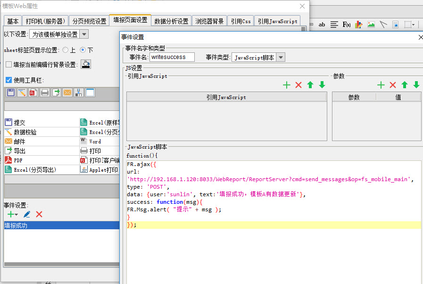The height and width of the screenshot is (284, 423).
Task: Open the 数据分析设置 tab
Action: pyautogui.click(x=171, y=21)
